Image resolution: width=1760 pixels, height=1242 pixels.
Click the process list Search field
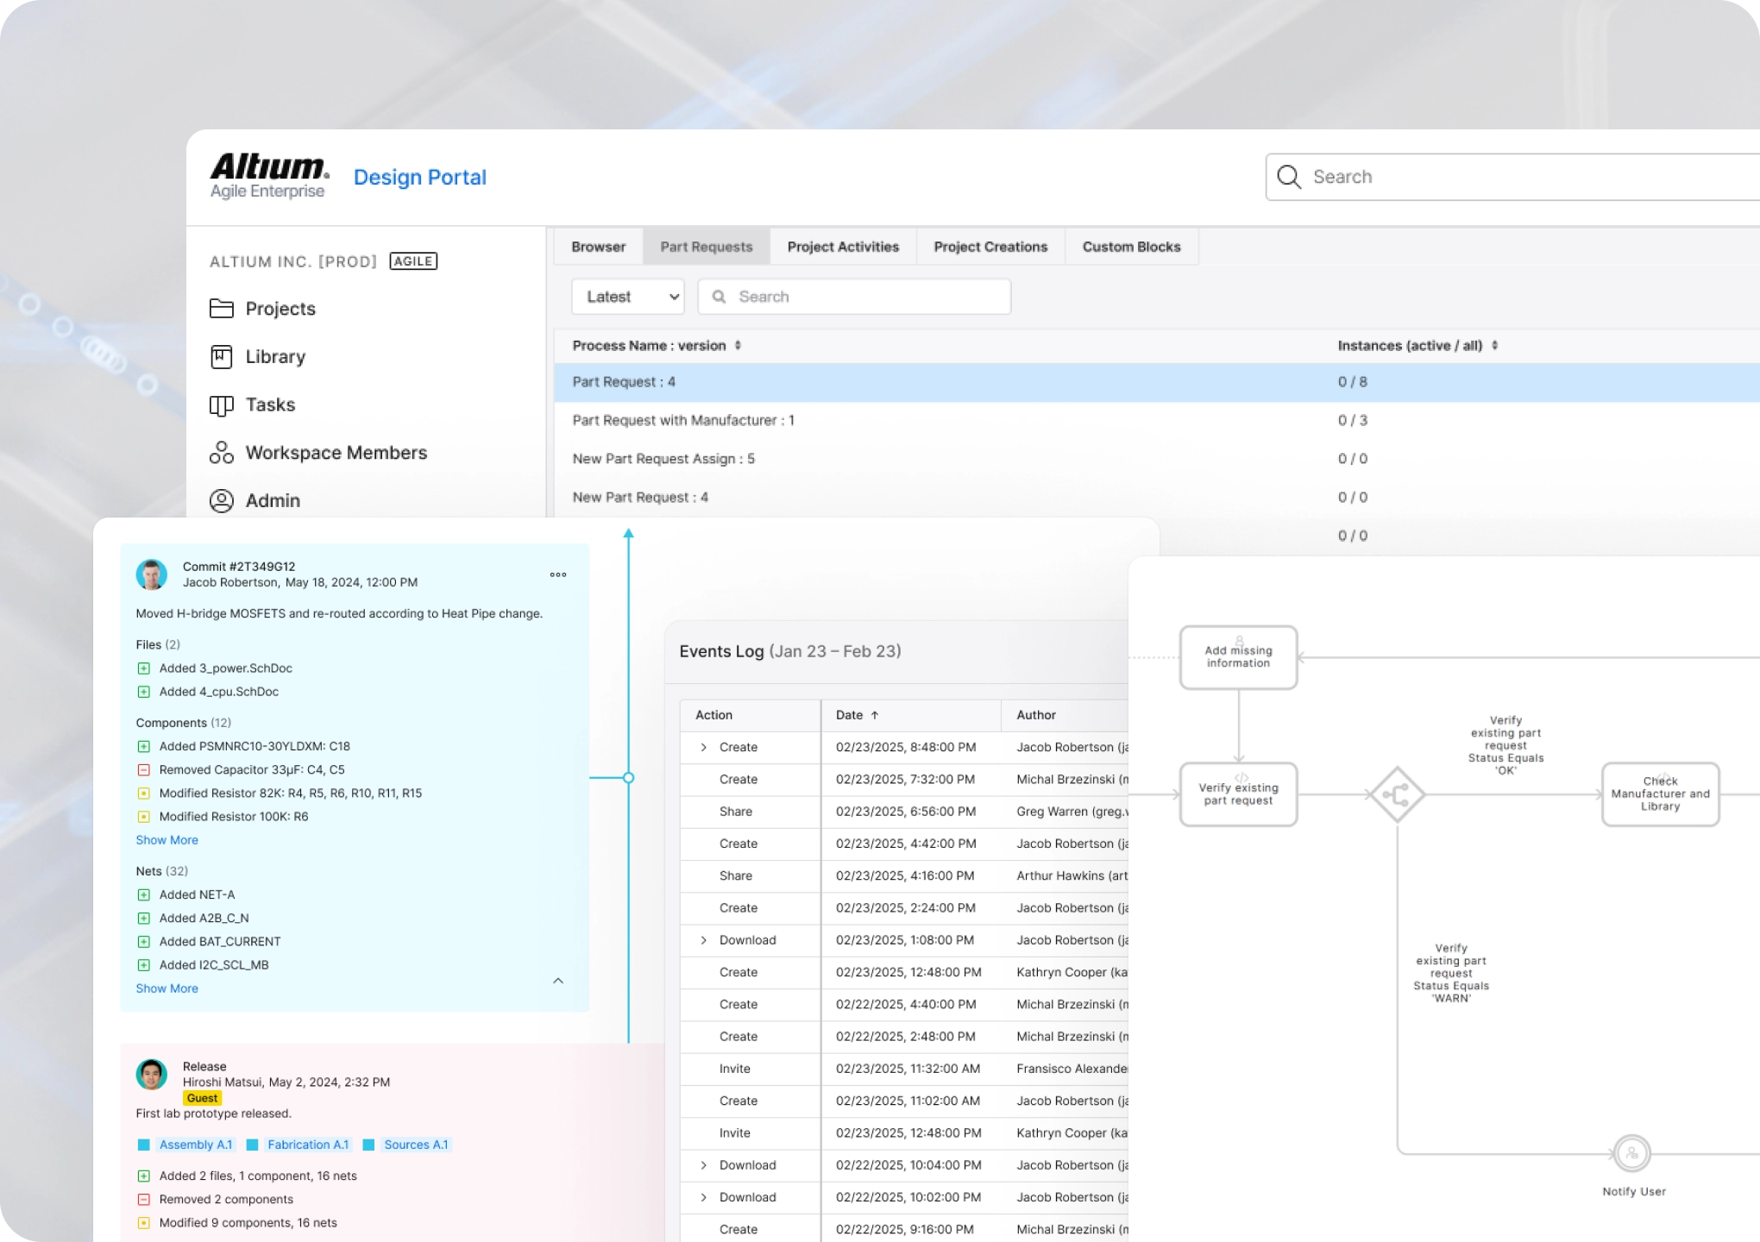(854, 297)
